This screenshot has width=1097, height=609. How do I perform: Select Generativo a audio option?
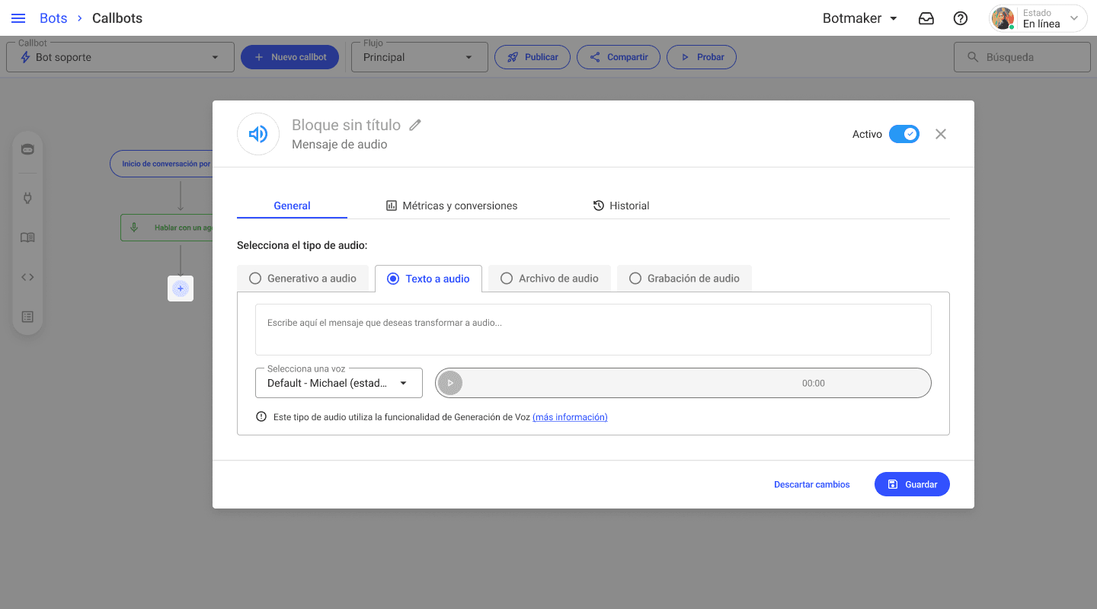[302, 279]
